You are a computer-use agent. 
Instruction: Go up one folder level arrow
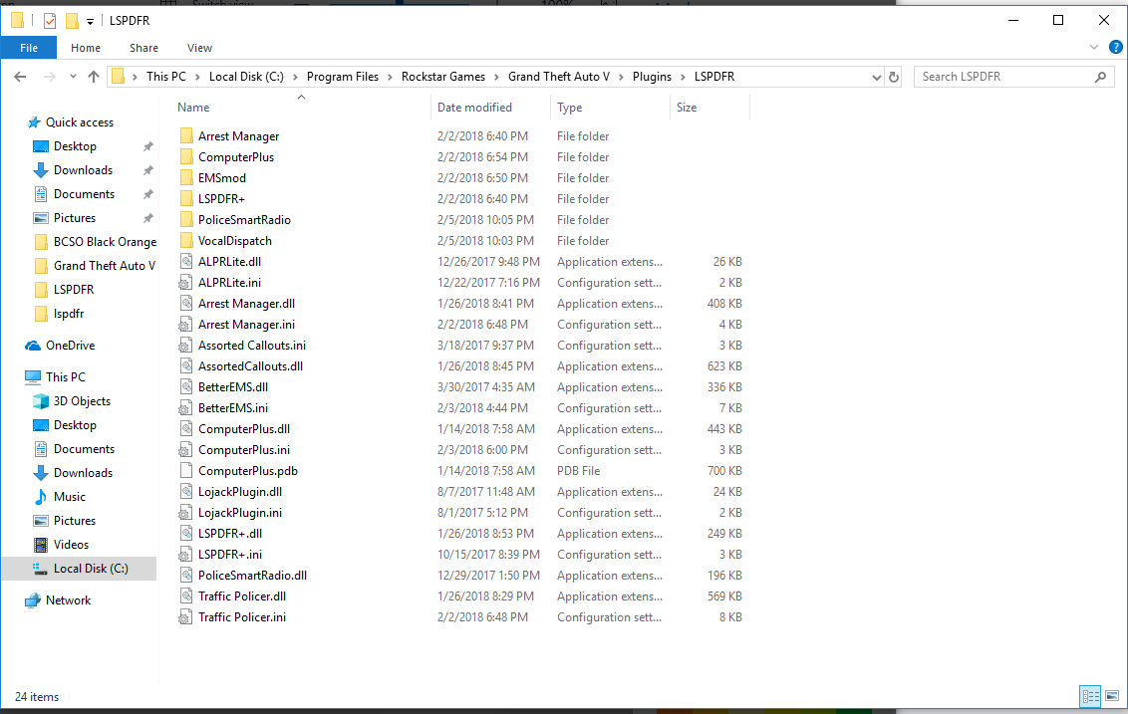[x=94, y=77]
